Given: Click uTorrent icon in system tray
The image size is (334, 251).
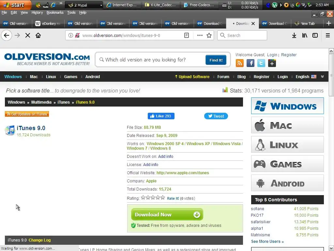Looking at the screenshot, I should (275, 5).
